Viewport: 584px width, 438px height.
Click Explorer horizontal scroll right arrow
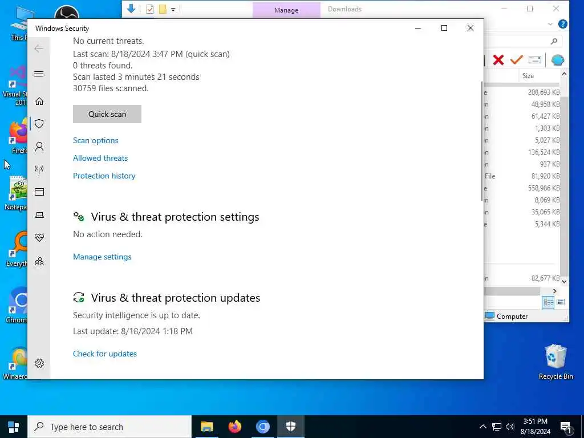[x=554, y=291]
